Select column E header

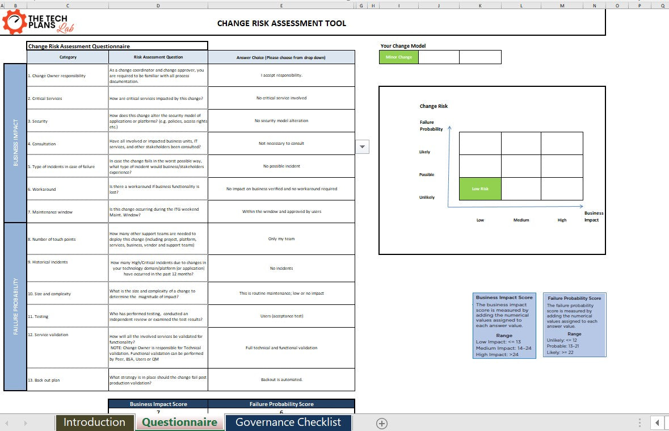(x=281, y=5)
